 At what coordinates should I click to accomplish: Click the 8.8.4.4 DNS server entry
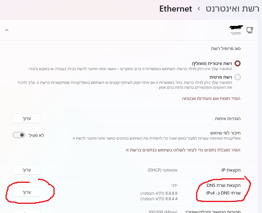point(159,198)
